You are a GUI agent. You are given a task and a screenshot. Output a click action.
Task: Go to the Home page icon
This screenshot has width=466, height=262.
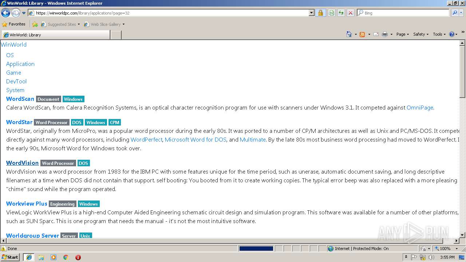[x=349, y=34]
